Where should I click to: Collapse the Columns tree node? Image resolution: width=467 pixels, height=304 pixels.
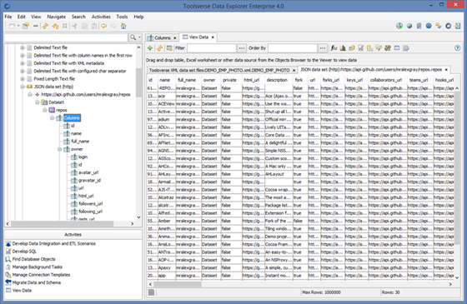(52, 117)
